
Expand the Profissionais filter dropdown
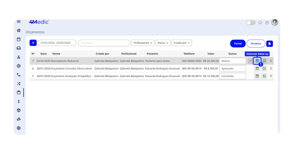click(143, 43)
